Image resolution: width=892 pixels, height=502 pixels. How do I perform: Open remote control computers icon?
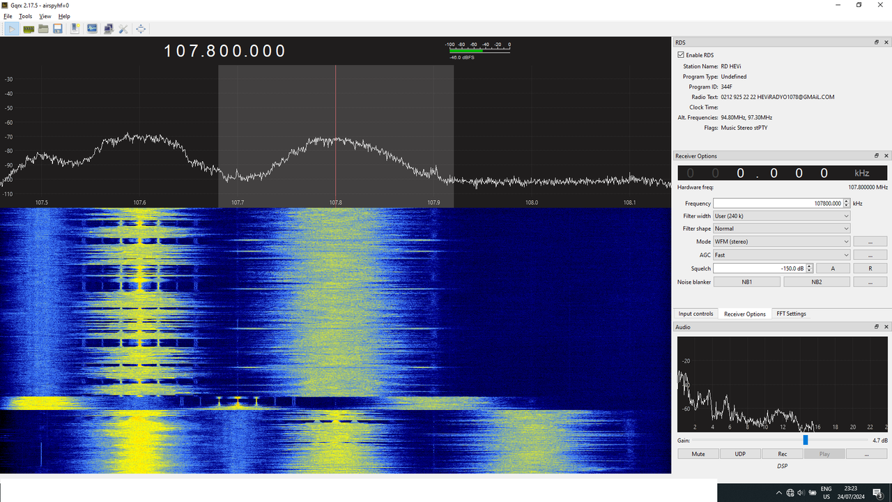(x=109, y=29)
